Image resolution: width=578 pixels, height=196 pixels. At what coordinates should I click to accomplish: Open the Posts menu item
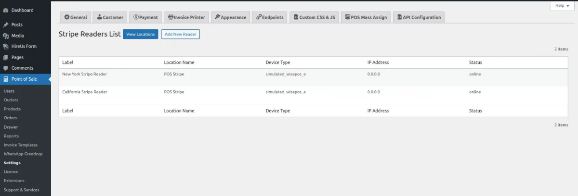[x=26, y=24]
